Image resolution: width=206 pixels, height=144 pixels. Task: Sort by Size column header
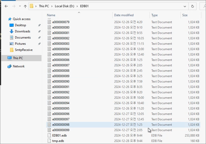pyautogui.click(x=185, y=15)
